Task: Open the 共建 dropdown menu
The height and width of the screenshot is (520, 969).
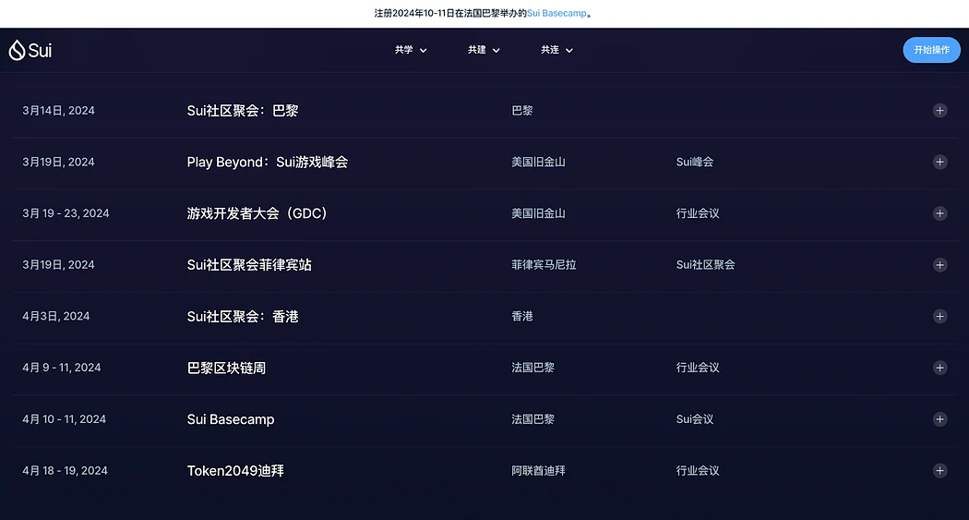Action: (484, 50)
